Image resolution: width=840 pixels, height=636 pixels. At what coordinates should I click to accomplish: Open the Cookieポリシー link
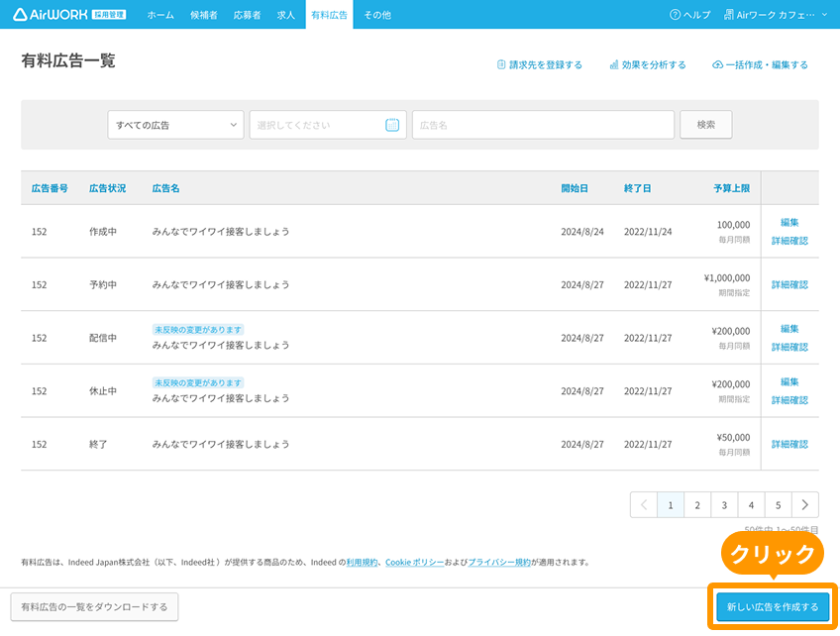click(x=415, y=562)
